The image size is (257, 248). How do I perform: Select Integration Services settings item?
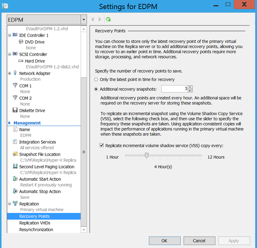pos(37,142)
